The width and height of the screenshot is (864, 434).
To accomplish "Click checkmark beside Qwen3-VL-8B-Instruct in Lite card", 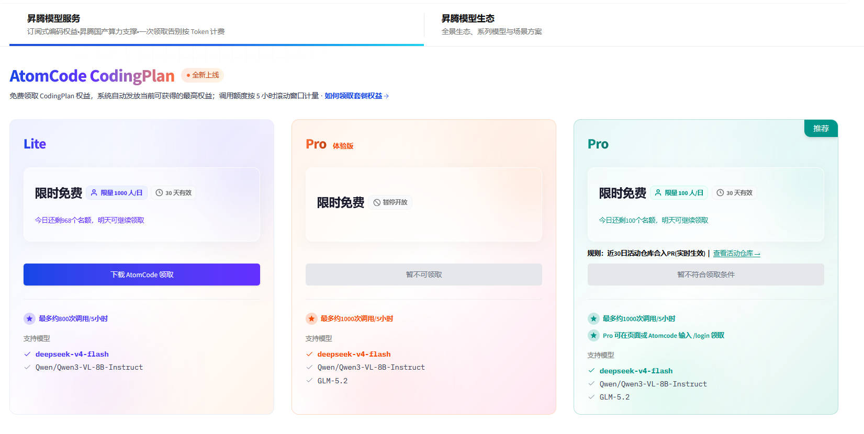I will tap(27, 367).
